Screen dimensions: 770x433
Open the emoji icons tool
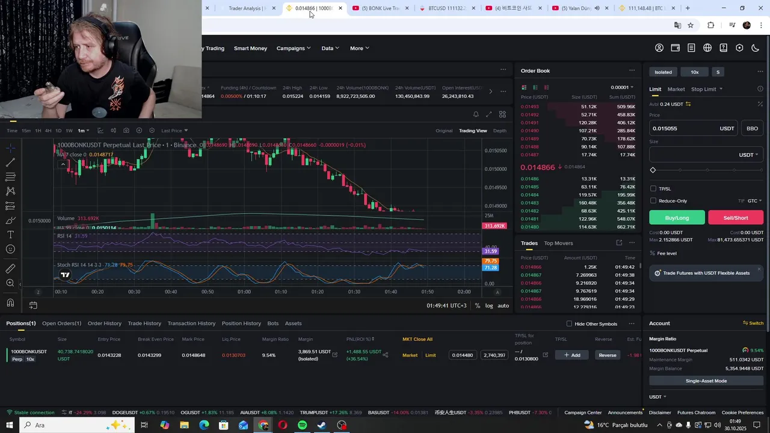coord(10,249)
